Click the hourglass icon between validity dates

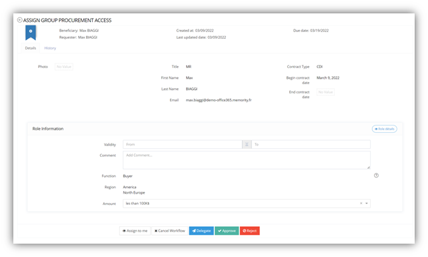247,144
